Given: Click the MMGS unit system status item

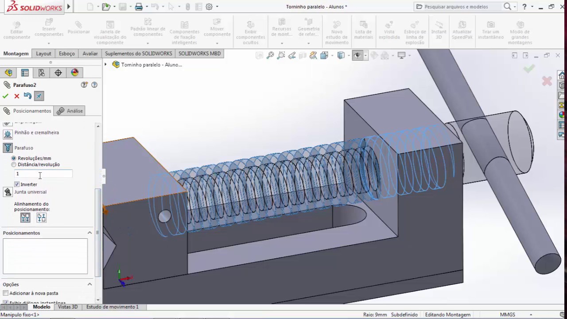Looking at the screenshot, I should coord(508,315).
